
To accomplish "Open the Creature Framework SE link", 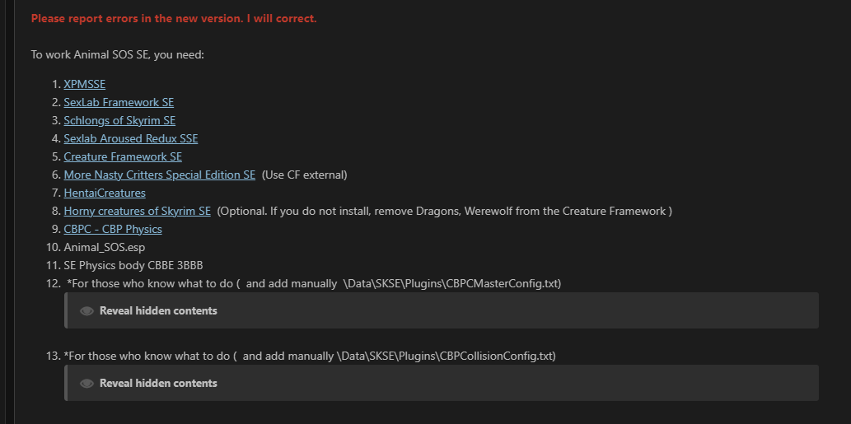I will [x=123, y=156].
